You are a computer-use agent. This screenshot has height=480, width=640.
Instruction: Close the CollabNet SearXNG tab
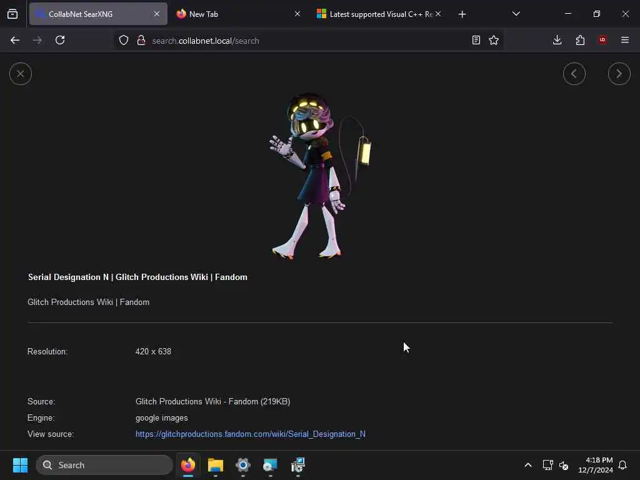[x=157, y=14]
